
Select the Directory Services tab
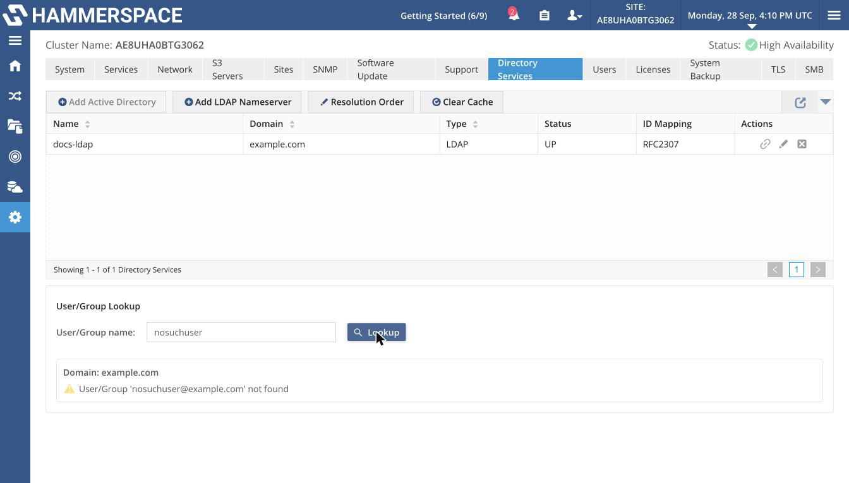click(535, 69)
